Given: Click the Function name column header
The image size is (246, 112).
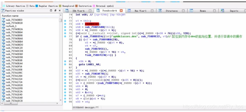Looking at the screenshot, I should pos(30,16).
